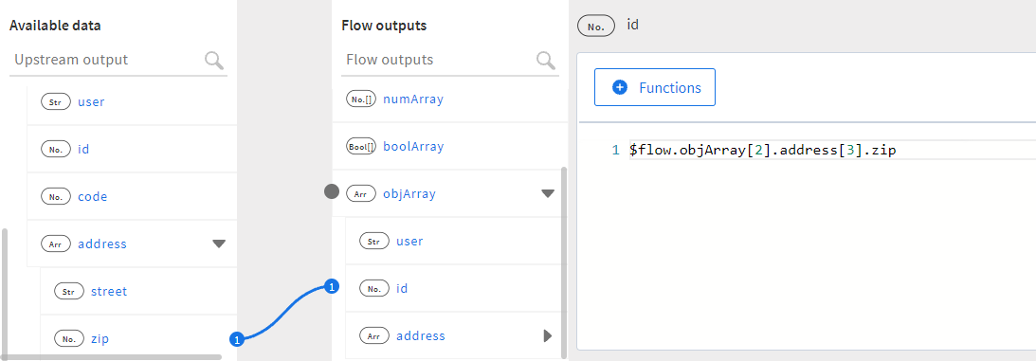
Task: Open the Functions button
Action: [655, 87]
